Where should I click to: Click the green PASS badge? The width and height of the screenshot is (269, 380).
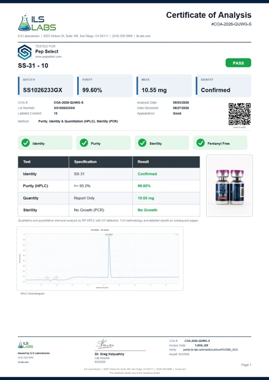click(x=238, y=63)
